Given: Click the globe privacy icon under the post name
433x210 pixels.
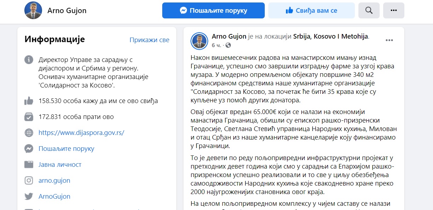Looking at the screenshot, I should pos(228,45).
